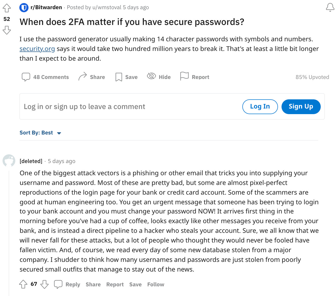Hide the post using the crossed-eye icon
Viewport: 336px width, 296px height.
tap(151, 76)
